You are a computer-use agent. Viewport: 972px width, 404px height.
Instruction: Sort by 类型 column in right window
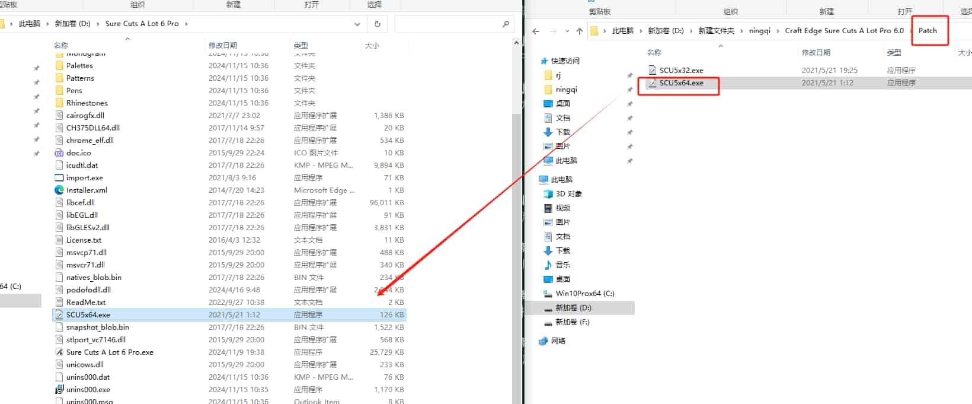point(894,53)
